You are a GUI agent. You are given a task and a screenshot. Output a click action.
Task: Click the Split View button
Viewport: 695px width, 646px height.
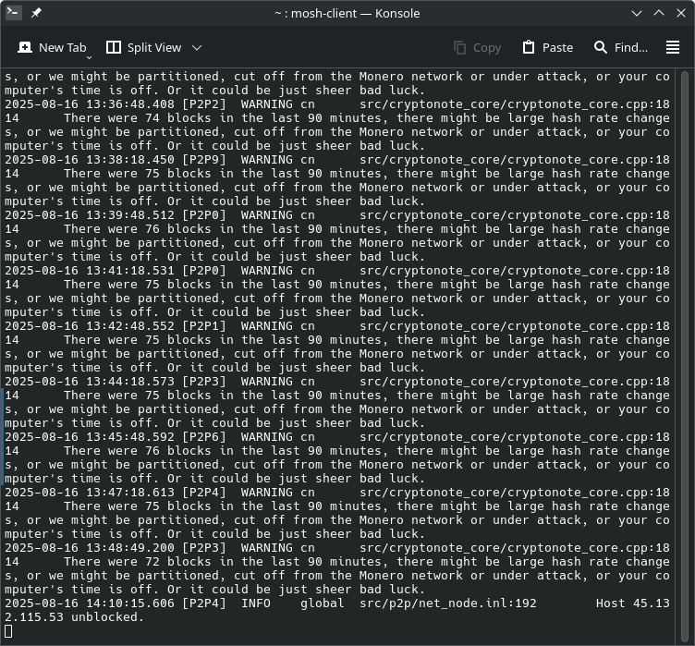pyautogui.click(x=144, y=47)
